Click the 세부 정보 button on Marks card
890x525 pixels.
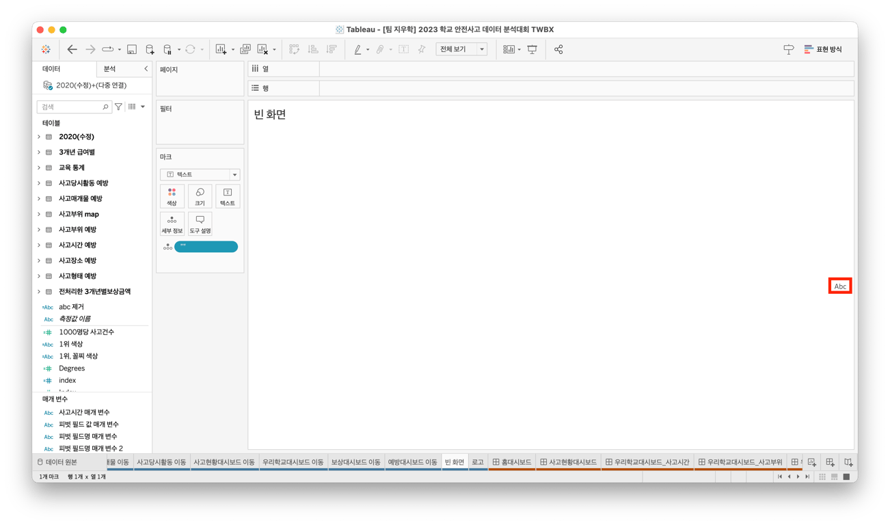click(172, 224)
